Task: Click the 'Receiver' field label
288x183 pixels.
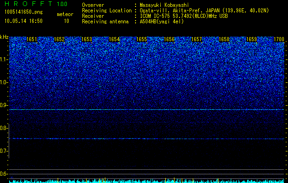Action: point(93,16)
